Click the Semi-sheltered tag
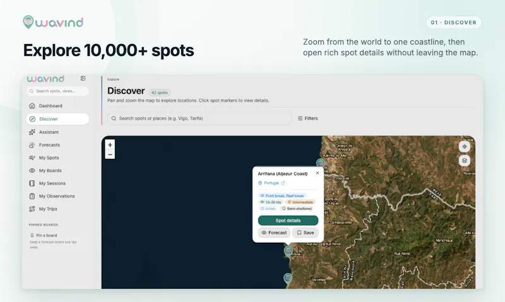 coord(297,209)
